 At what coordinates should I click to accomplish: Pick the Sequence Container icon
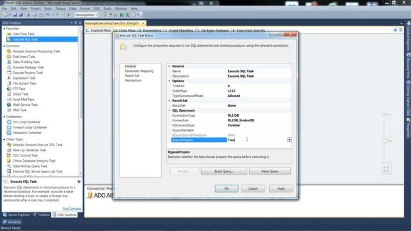point(9,133)
